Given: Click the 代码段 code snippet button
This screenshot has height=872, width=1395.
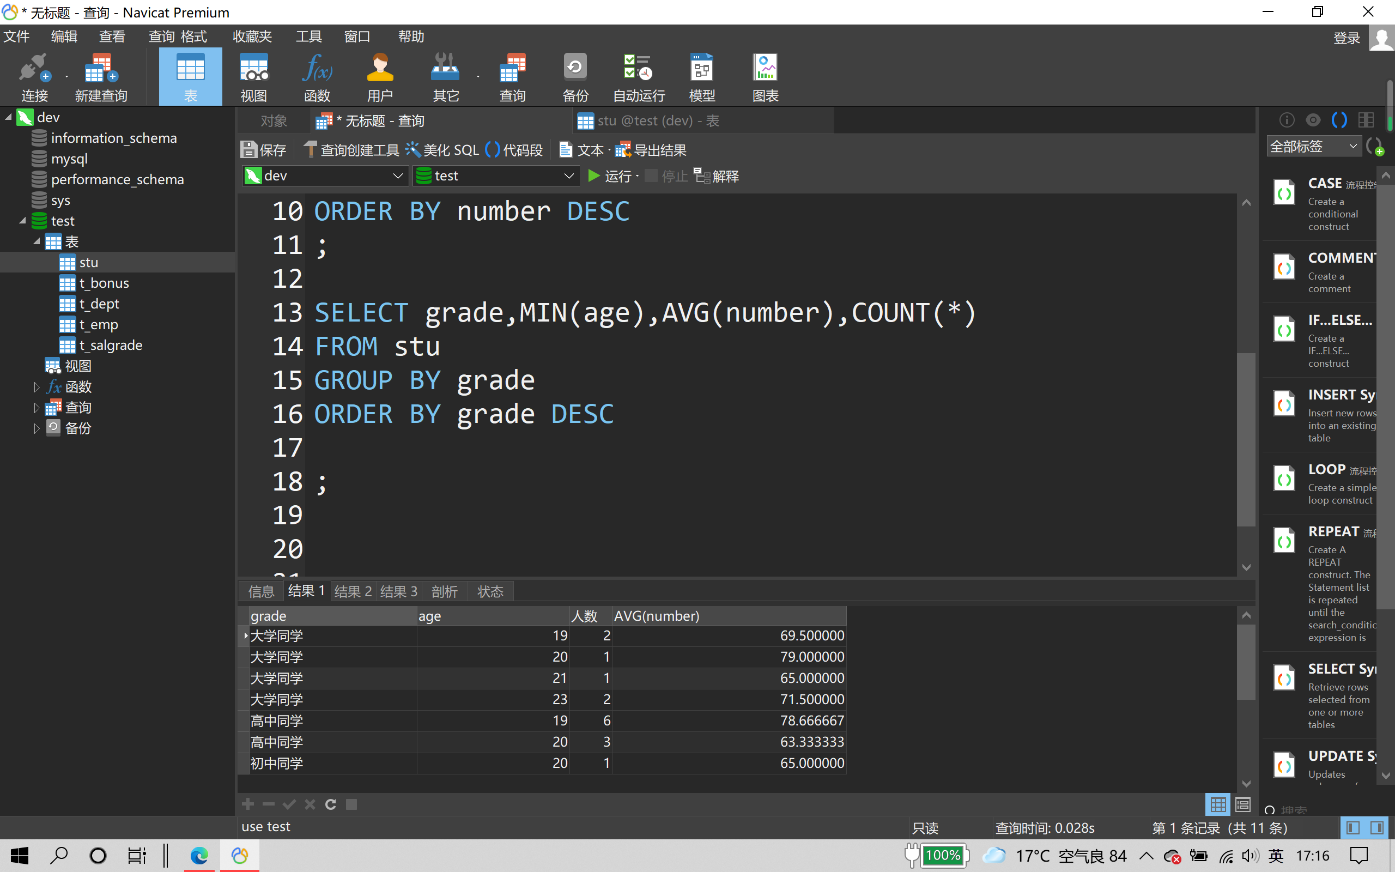Looking at the screenshot, I should click(x=514, y=150).
